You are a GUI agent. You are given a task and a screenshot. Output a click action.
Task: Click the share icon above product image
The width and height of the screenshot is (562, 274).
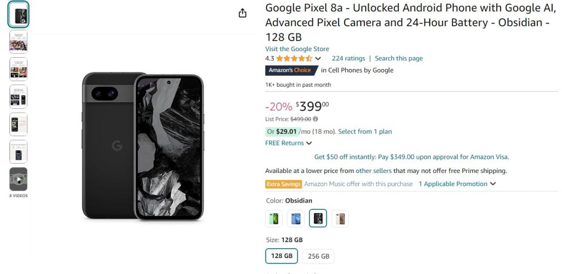[243, 13]
